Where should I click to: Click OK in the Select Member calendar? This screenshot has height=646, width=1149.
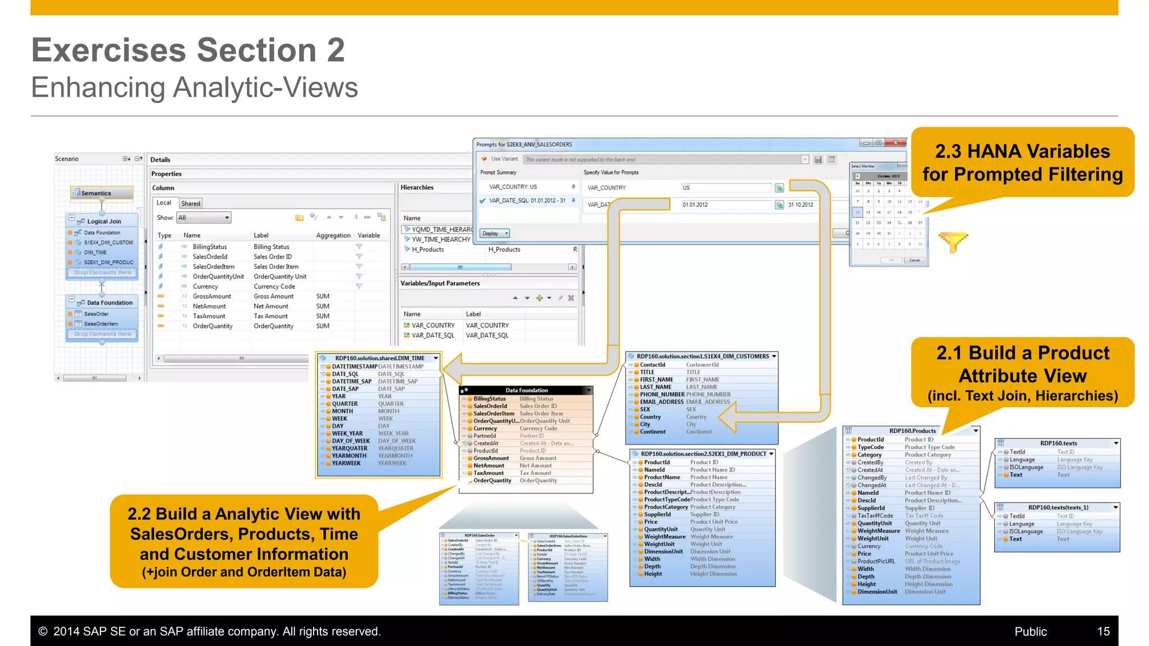(x=891, y=260)
